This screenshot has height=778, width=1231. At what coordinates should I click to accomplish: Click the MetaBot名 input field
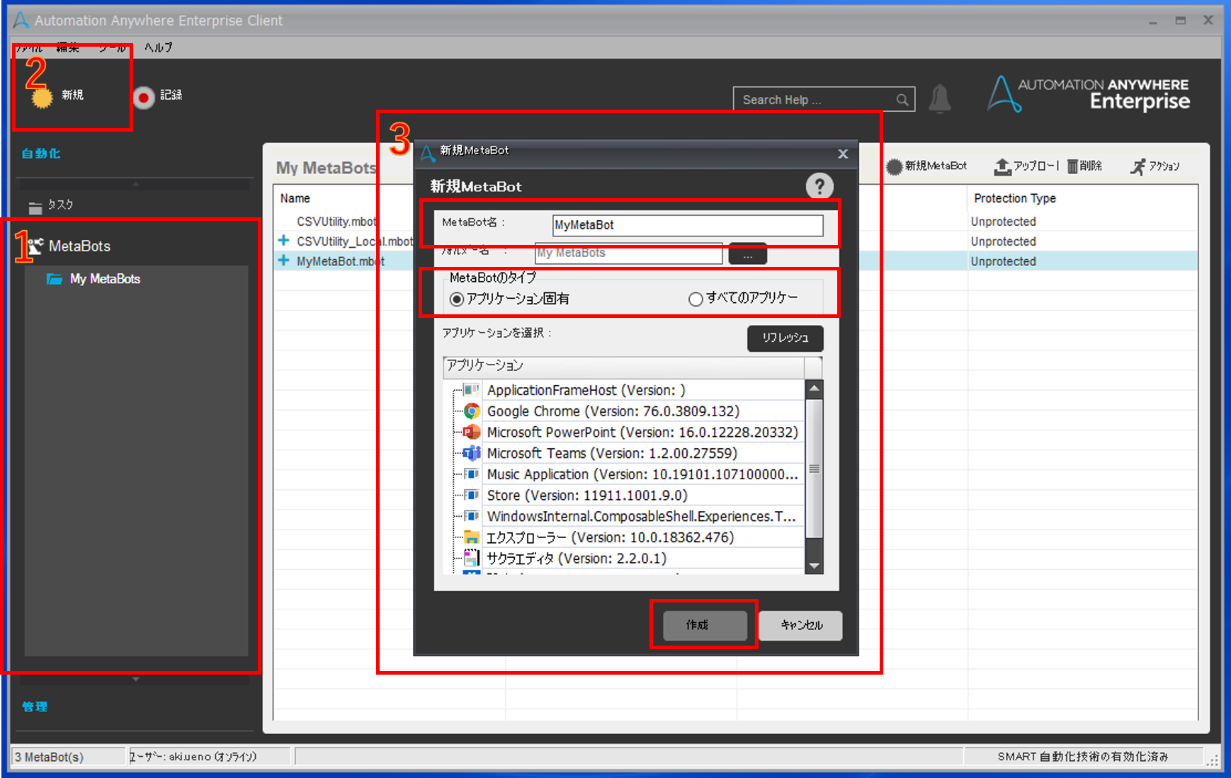(x=688, y=225)
